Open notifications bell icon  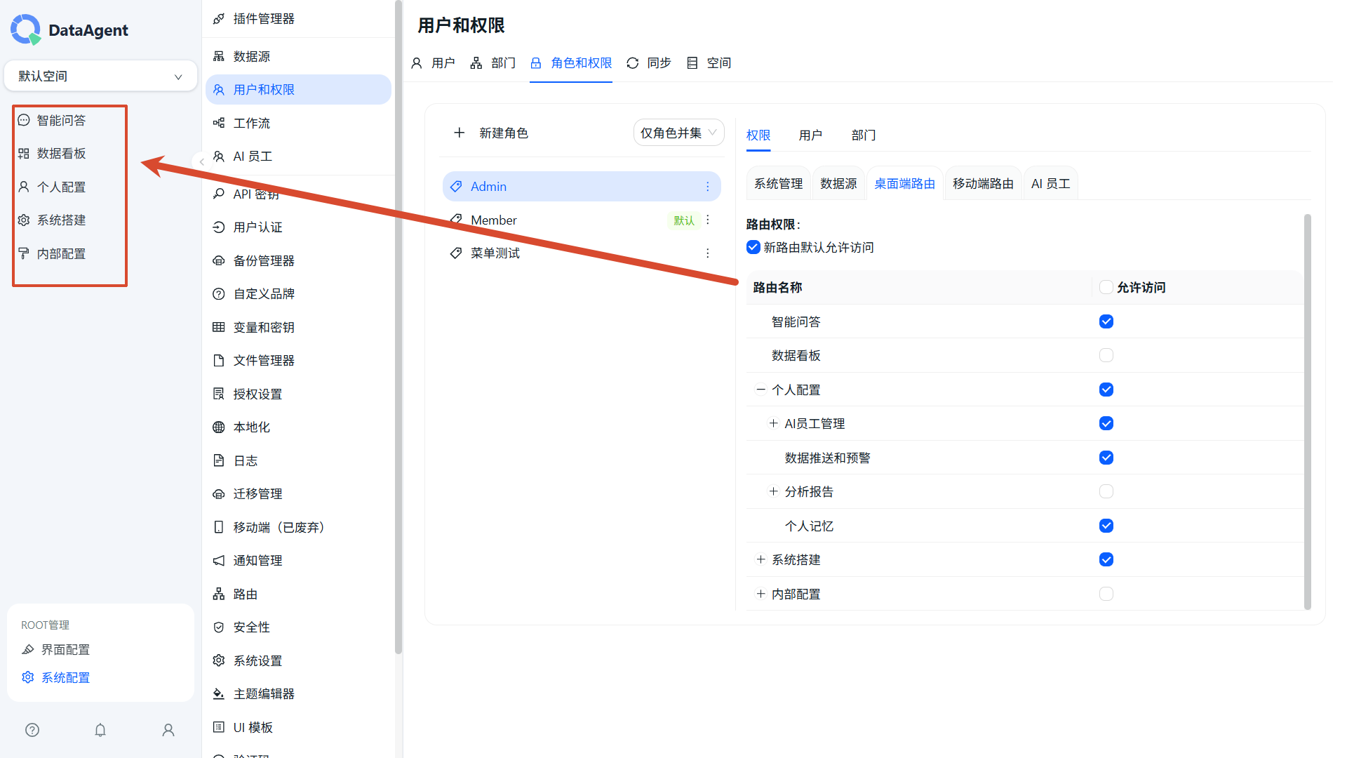click(100, 730)
